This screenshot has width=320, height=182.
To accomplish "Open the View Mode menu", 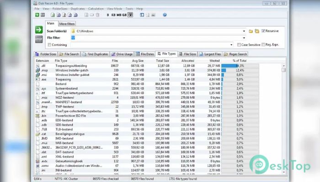I will pyautogui.click(x=114, y=9).
